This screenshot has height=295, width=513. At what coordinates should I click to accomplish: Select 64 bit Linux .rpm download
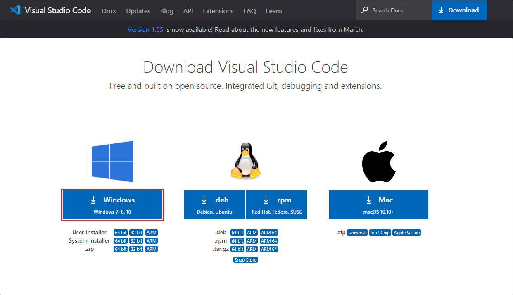[237, 241]
